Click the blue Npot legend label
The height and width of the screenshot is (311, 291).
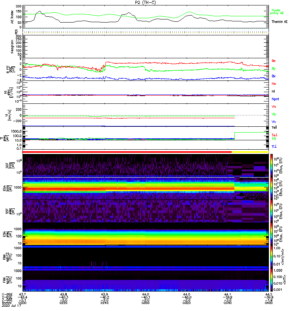point(275,99)
